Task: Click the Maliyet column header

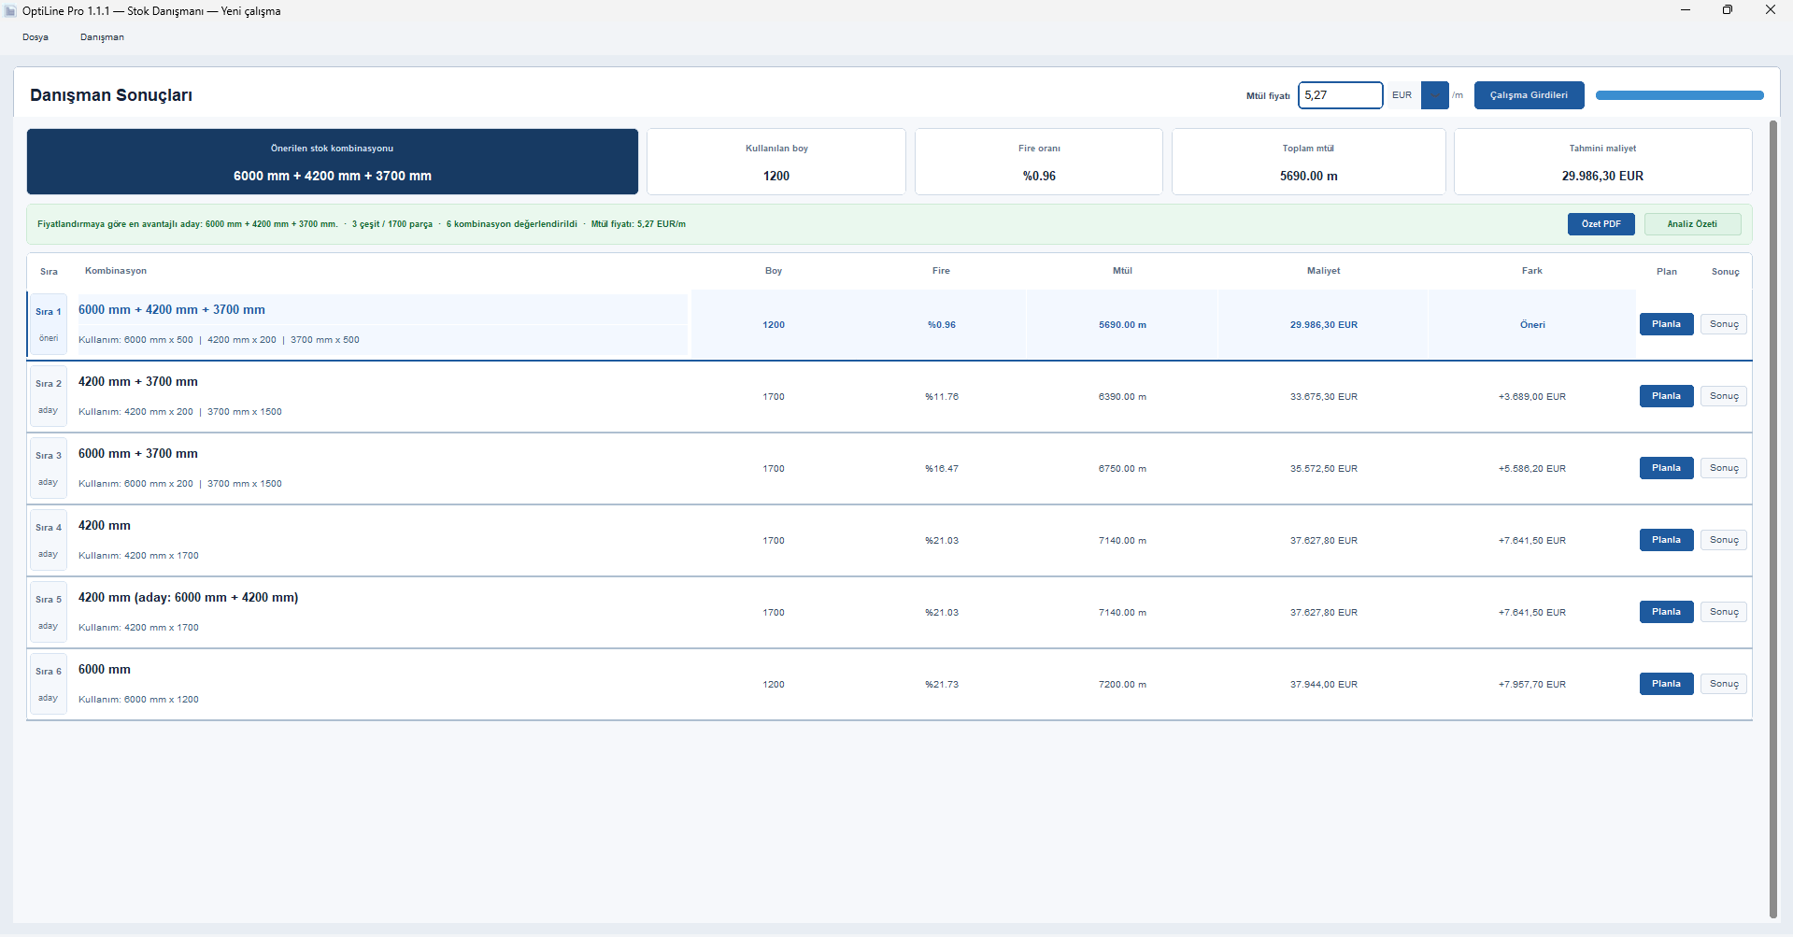Action: [x=1323, y=271]
